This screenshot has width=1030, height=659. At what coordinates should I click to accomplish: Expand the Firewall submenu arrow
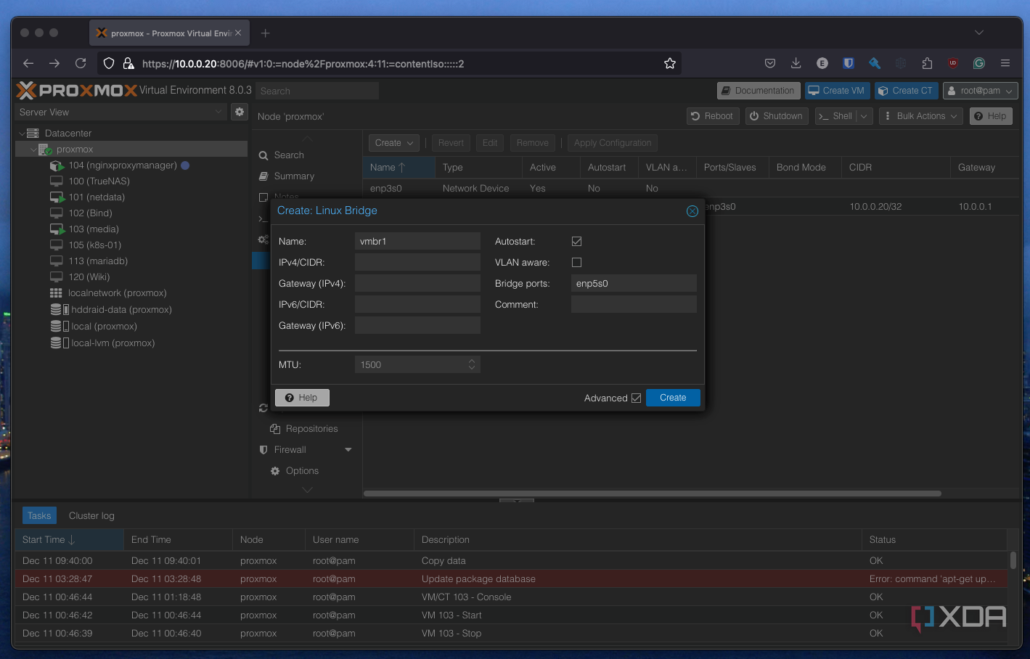click(x=348, y=450)
